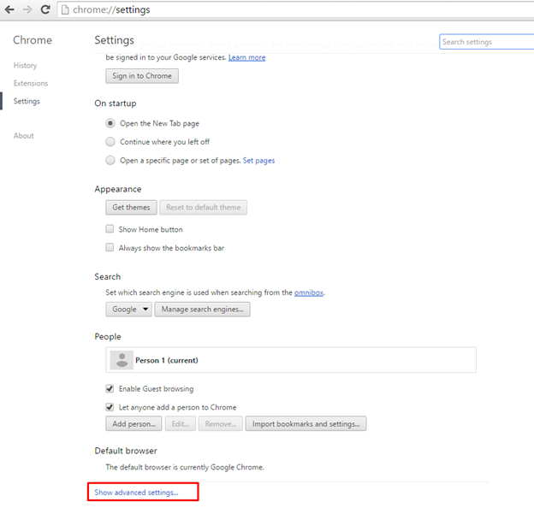Screen dimensions: 534x508
Task: Click Manage search engines button
Action: pos(203,310)
